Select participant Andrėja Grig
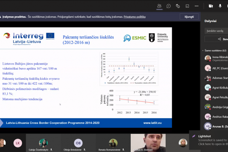This screenshot has width=228, height=152. click(216, 107)
